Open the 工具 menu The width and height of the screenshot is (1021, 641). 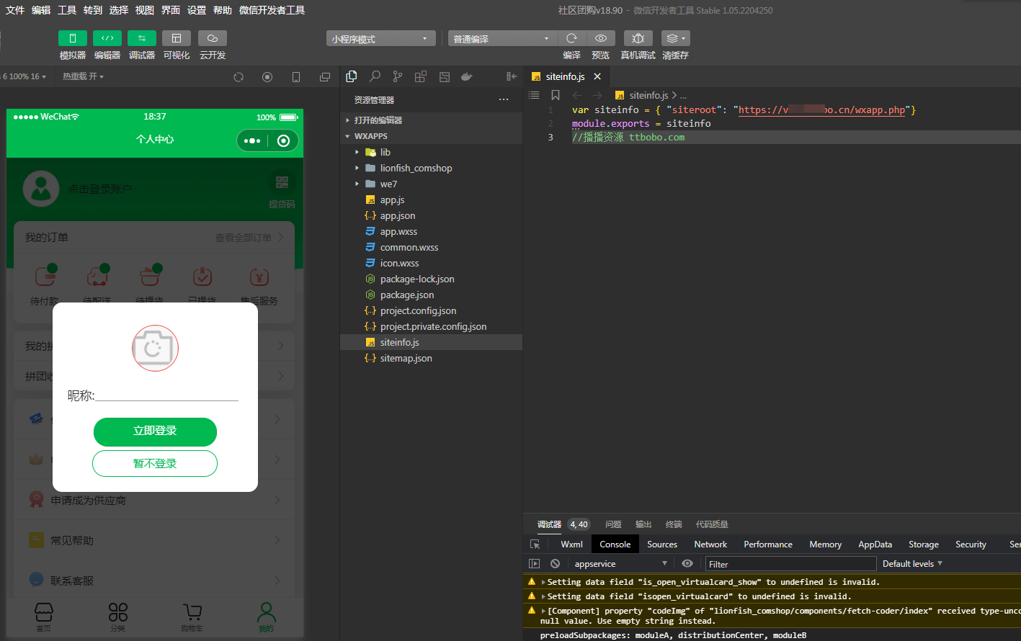67,10
